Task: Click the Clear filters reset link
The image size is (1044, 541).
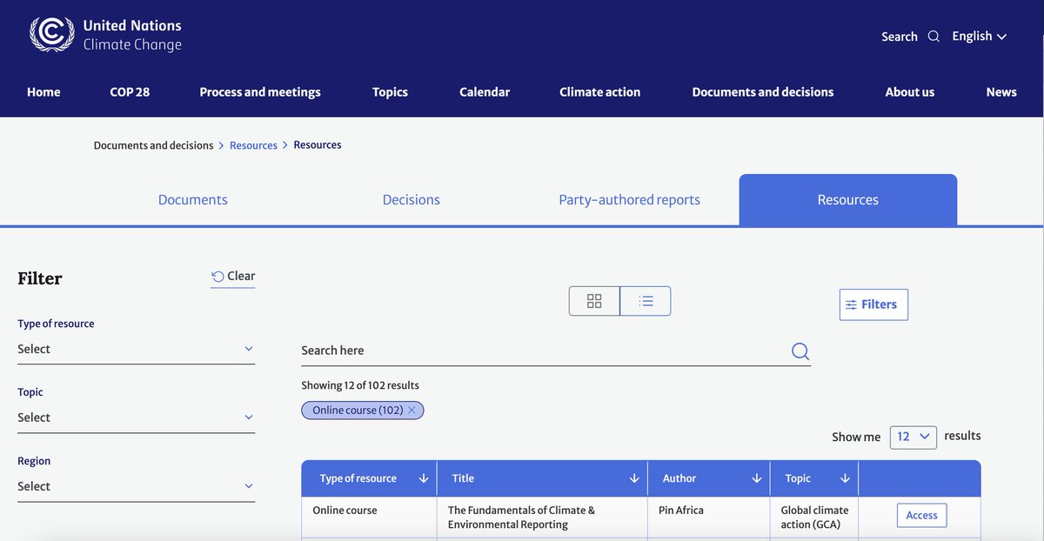Action: pyautogui.click(x=233, y=277)
